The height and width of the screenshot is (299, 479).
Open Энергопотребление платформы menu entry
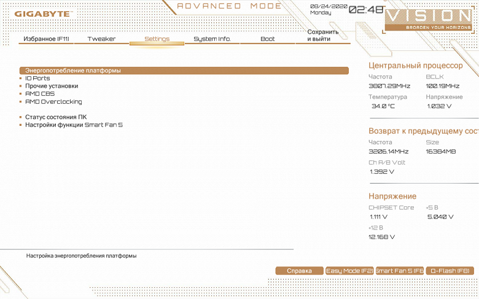pyautogui.click(x=184, y=71)
